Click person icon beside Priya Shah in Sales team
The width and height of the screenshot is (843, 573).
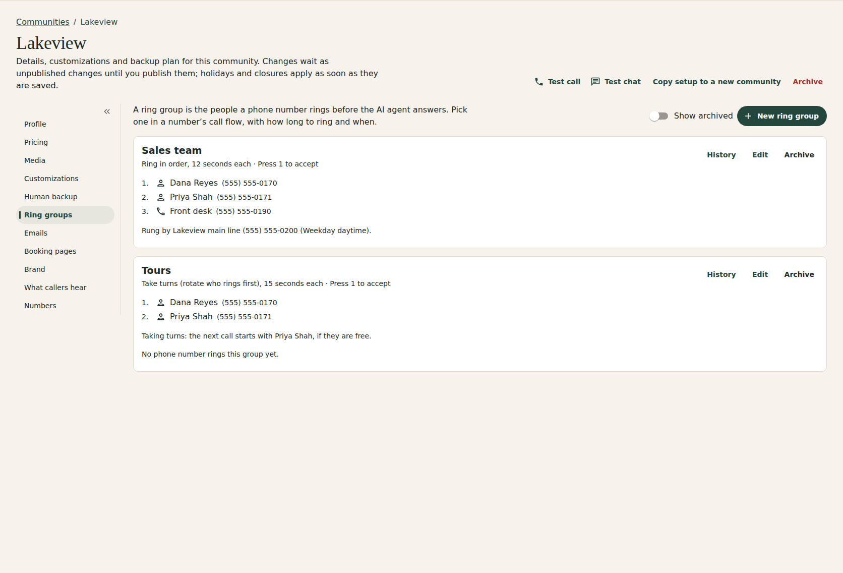(x=161, y=197)
